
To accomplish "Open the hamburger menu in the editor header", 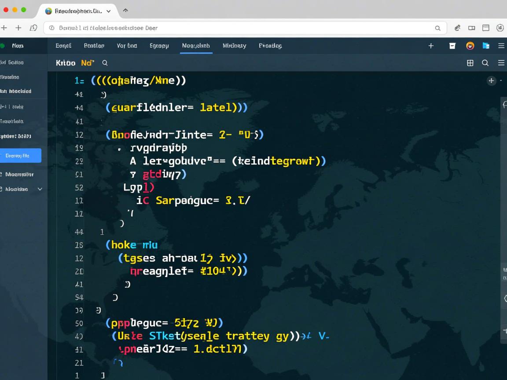I will tap(501, 63).
